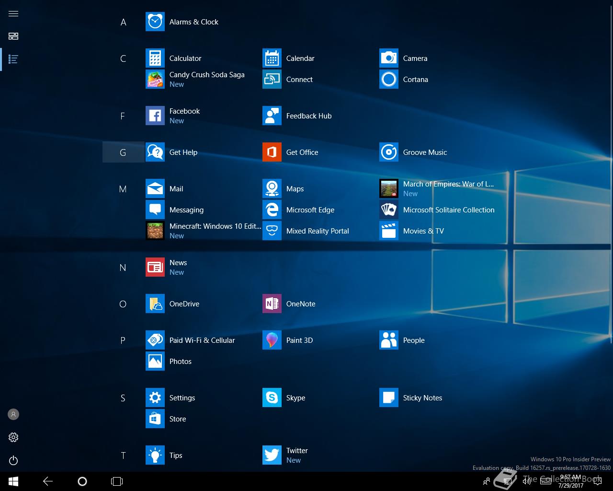Open Cortana circle on the taskbar

pos(82,481)
